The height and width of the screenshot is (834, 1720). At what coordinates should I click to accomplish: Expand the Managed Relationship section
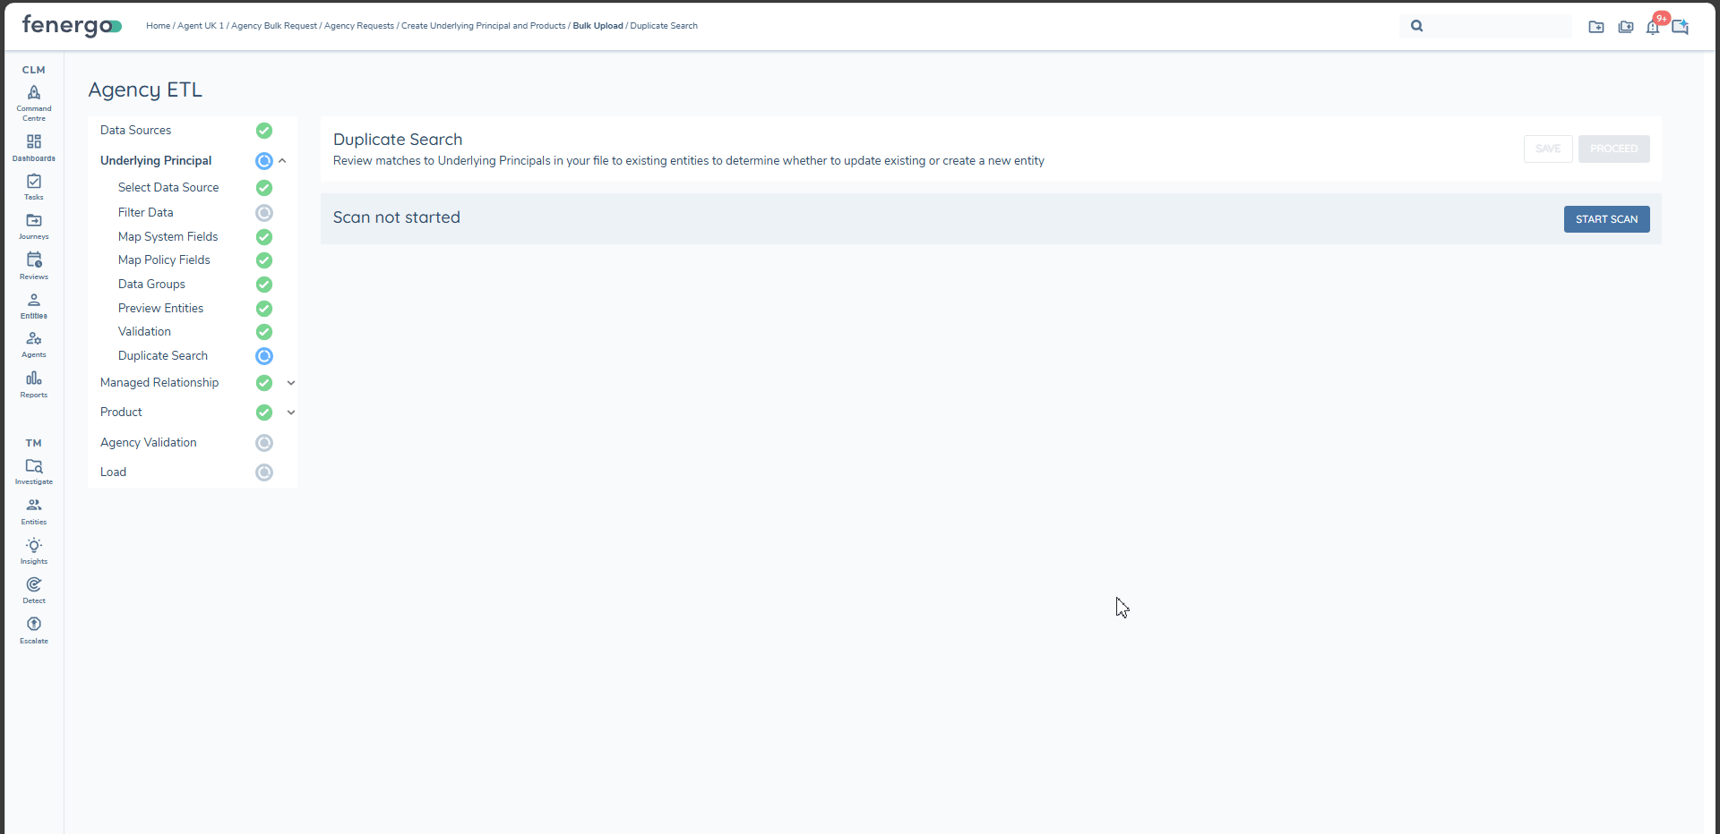[x=291, y=383]
